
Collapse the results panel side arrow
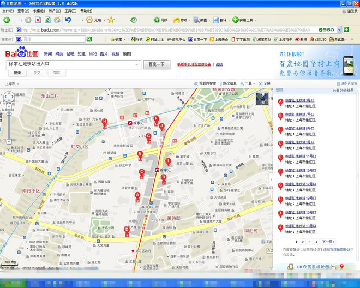(x=271, y=179)
